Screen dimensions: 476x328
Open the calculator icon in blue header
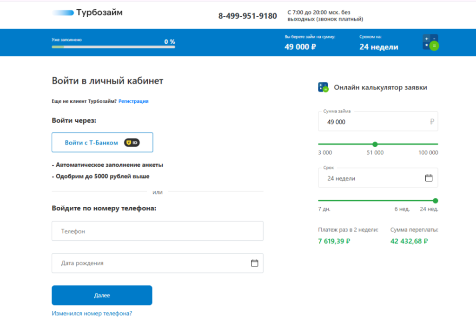coord(430,42)
